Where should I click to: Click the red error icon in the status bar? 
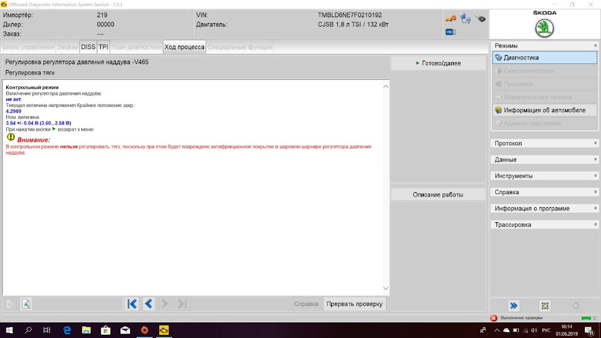coord(494,318)
